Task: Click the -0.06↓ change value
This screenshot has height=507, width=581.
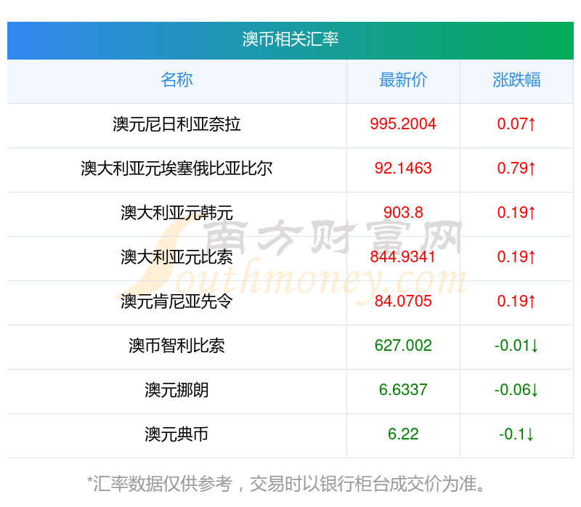Action: [x=516, y=389]
